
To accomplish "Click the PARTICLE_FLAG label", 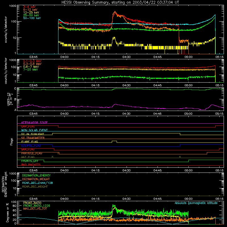I will click(32, 153).
